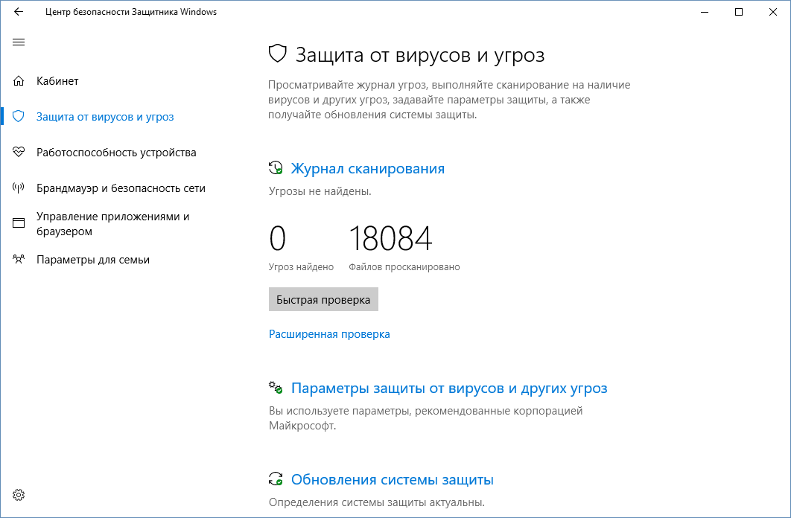Click the scan history clock icon
This screenshot has width=791, height=518.
[276, 167]
